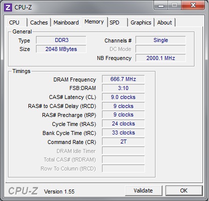Screen dimensions: 209x201
Task: Click the Bank Cycle Time (tRC) label
Action: click(69, 133)
